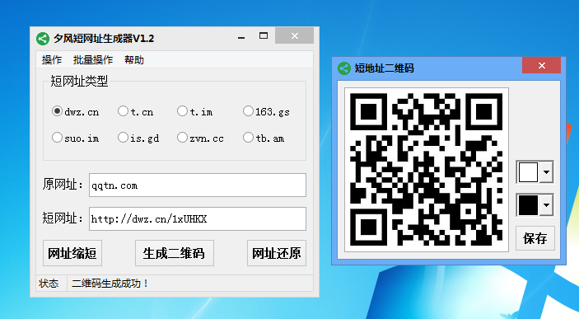Open the 批量操作 menu
The image size is (579, 319).
click(x=93, y=60)
